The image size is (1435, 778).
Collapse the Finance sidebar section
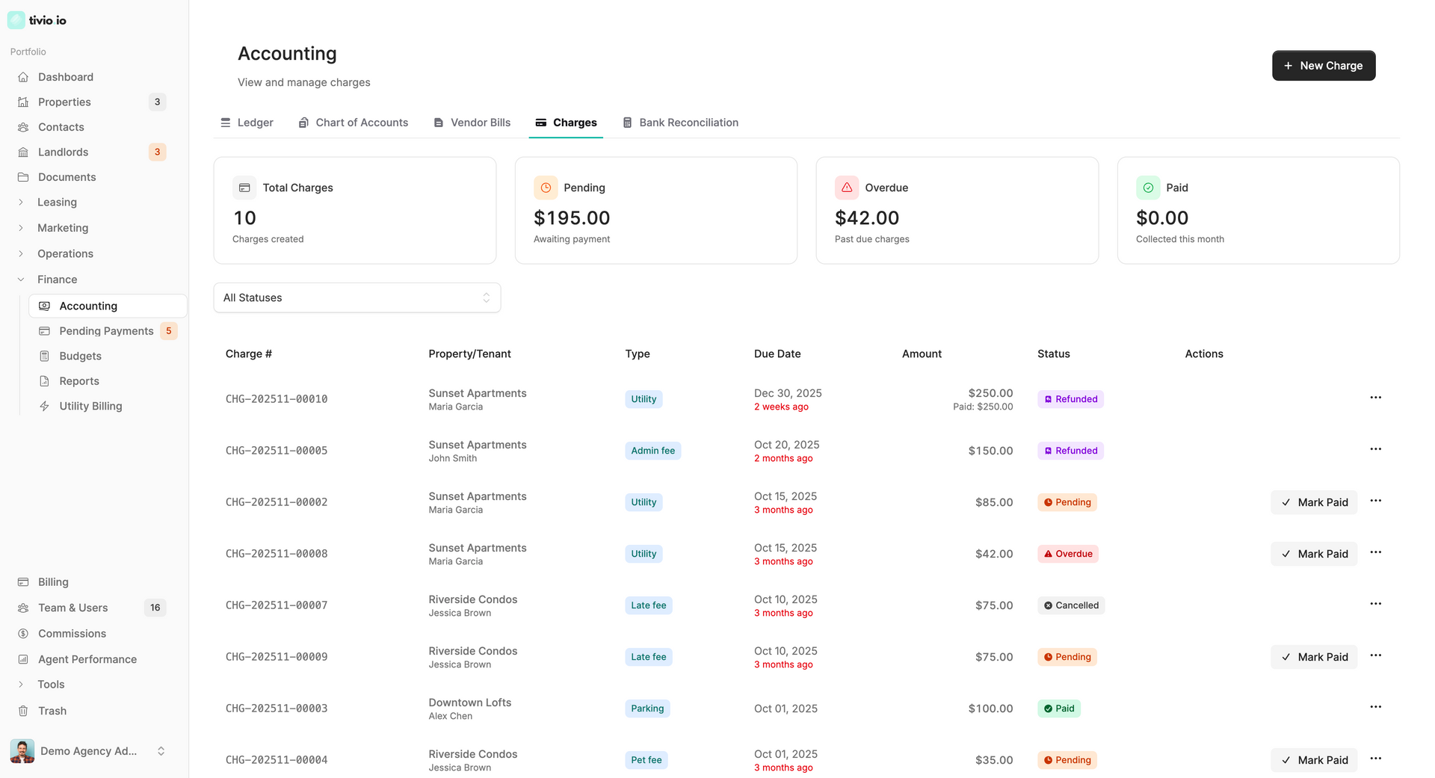coord(57,280)
